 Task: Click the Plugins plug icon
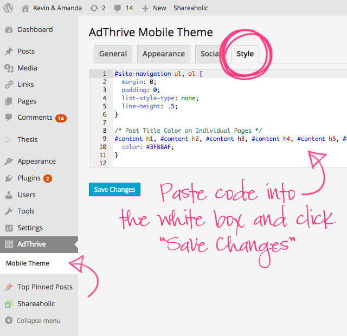click(9, 178)
